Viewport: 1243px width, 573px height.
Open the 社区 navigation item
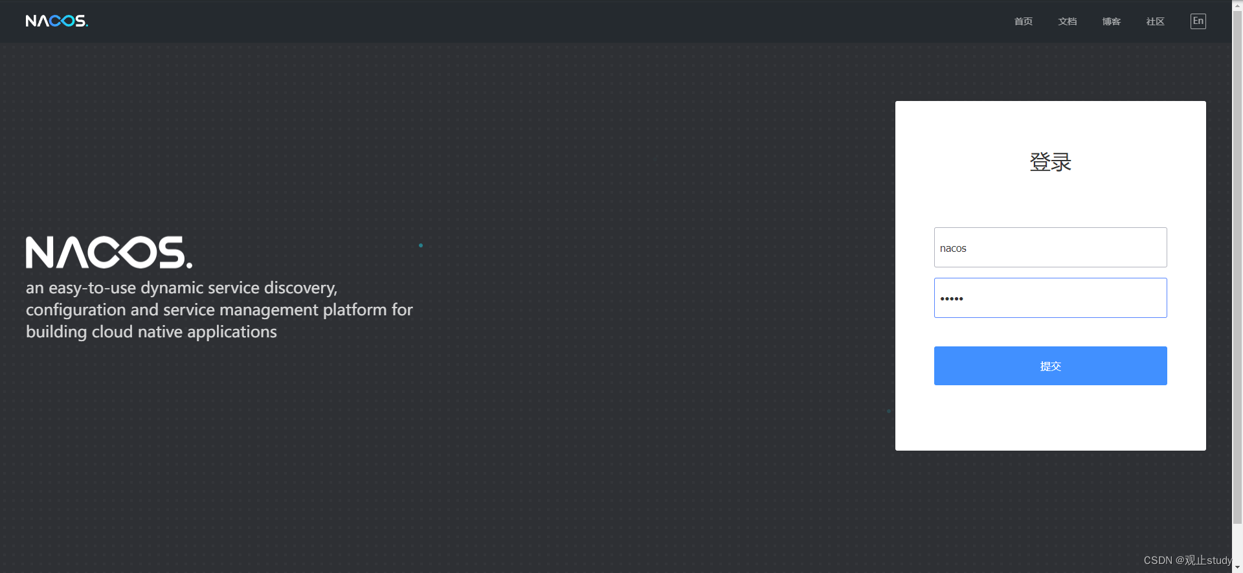[1156, 21]
